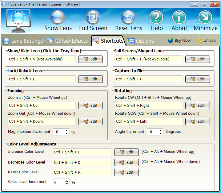The image size is (221, 193).
Task: Click the Ctrl + Shift + I field
Action: coord(82,152)
